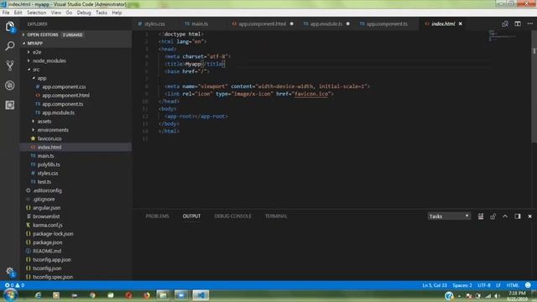This screenshot has height=302, width=537.
Task: Switch to the Debug Console tab
Action: (x=233, y=216)
